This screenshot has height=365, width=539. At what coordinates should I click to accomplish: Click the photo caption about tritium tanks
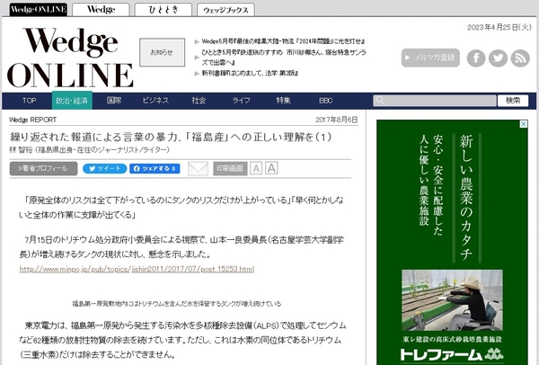177,304
